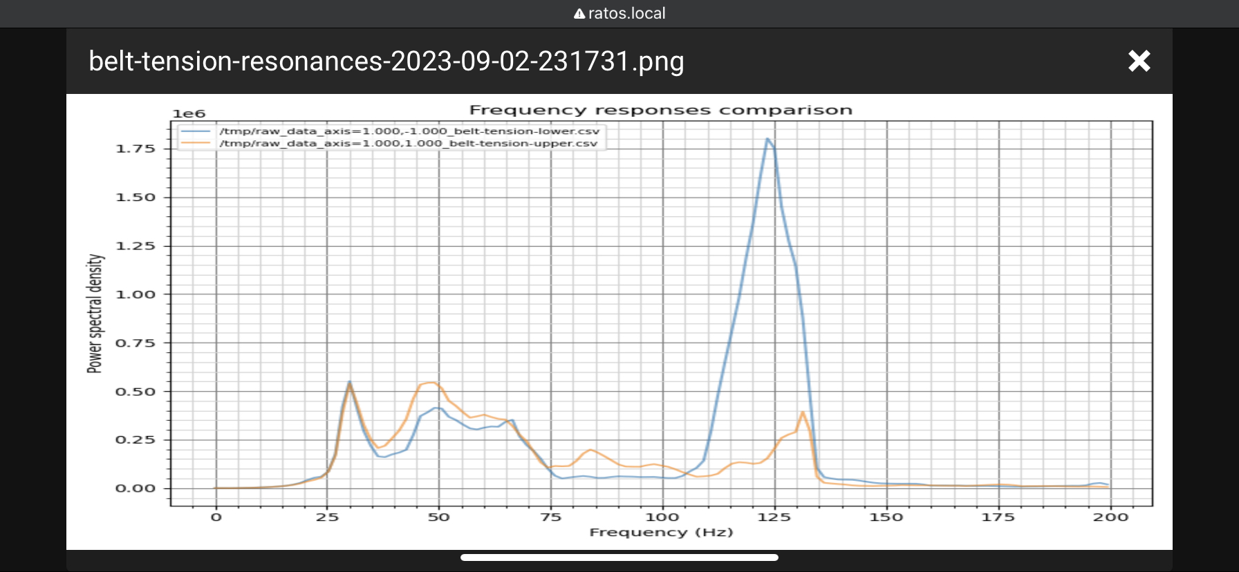Click the blue legend line swatch
Screen dimensions: 1239x572
coord(196,131)
